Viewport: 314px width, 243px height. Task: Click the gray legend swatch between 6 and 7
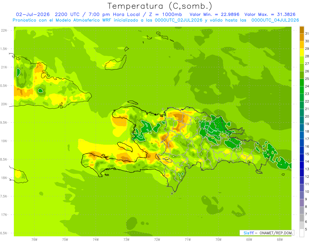click(x=302, y=218)
